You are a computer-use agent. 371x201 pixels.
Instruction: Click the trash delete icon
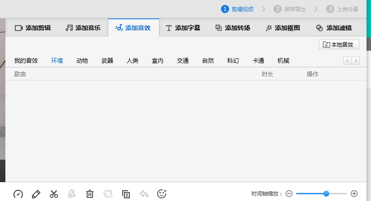click(90, 194)
